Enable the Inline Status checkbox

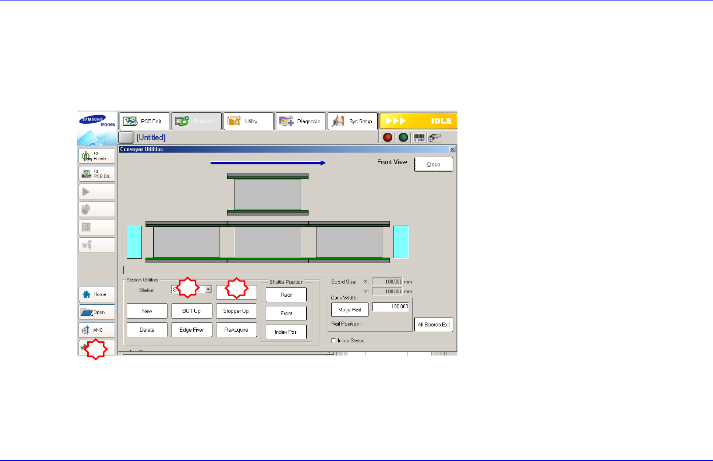click(334, 341)
